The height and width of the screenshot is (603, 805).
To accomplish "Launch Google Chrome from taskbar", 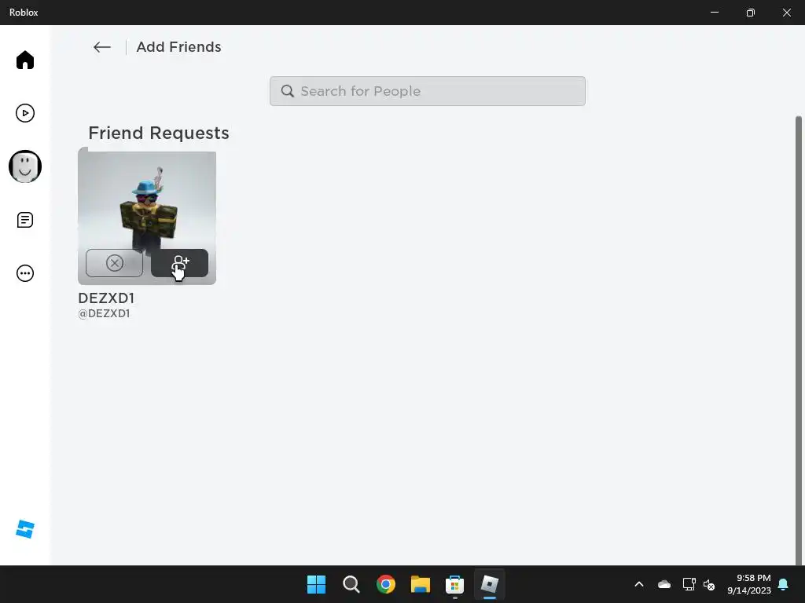I will coord(385,584).
